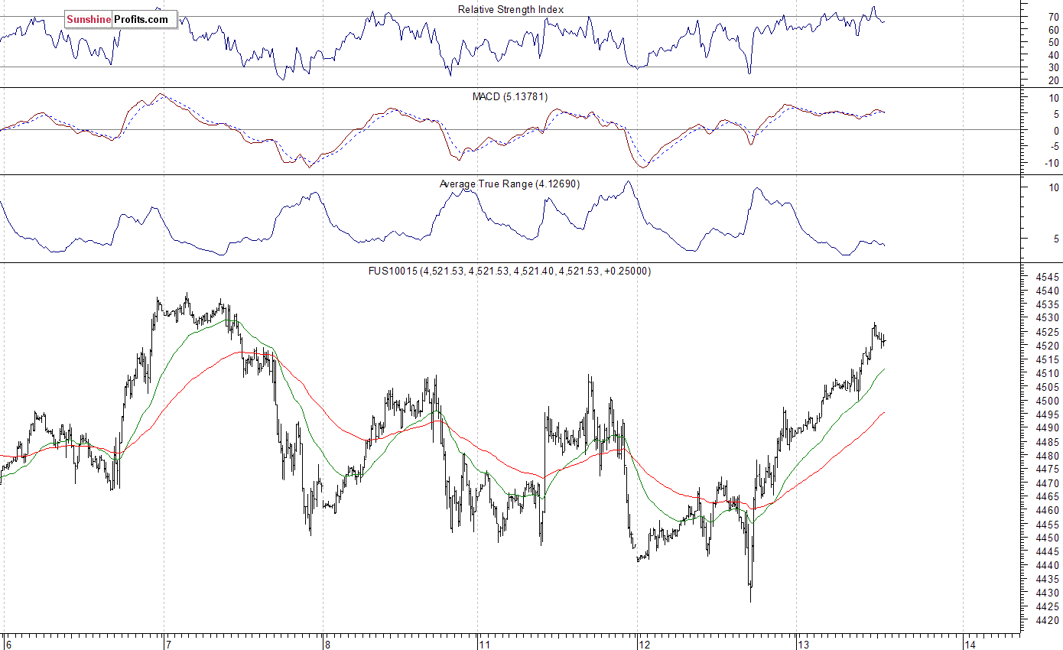Screen dimensions: 1063x650
Task: Click the SunshineProfits.com logo
Action: (121, 20)
